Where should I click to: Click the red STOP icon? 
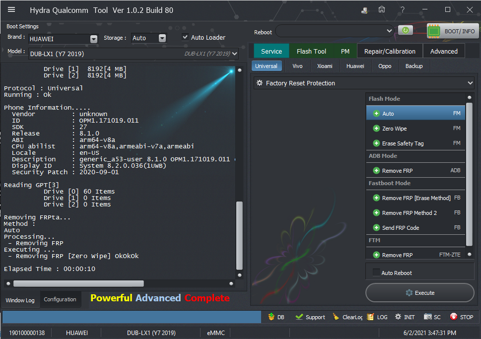click(453, 317)
